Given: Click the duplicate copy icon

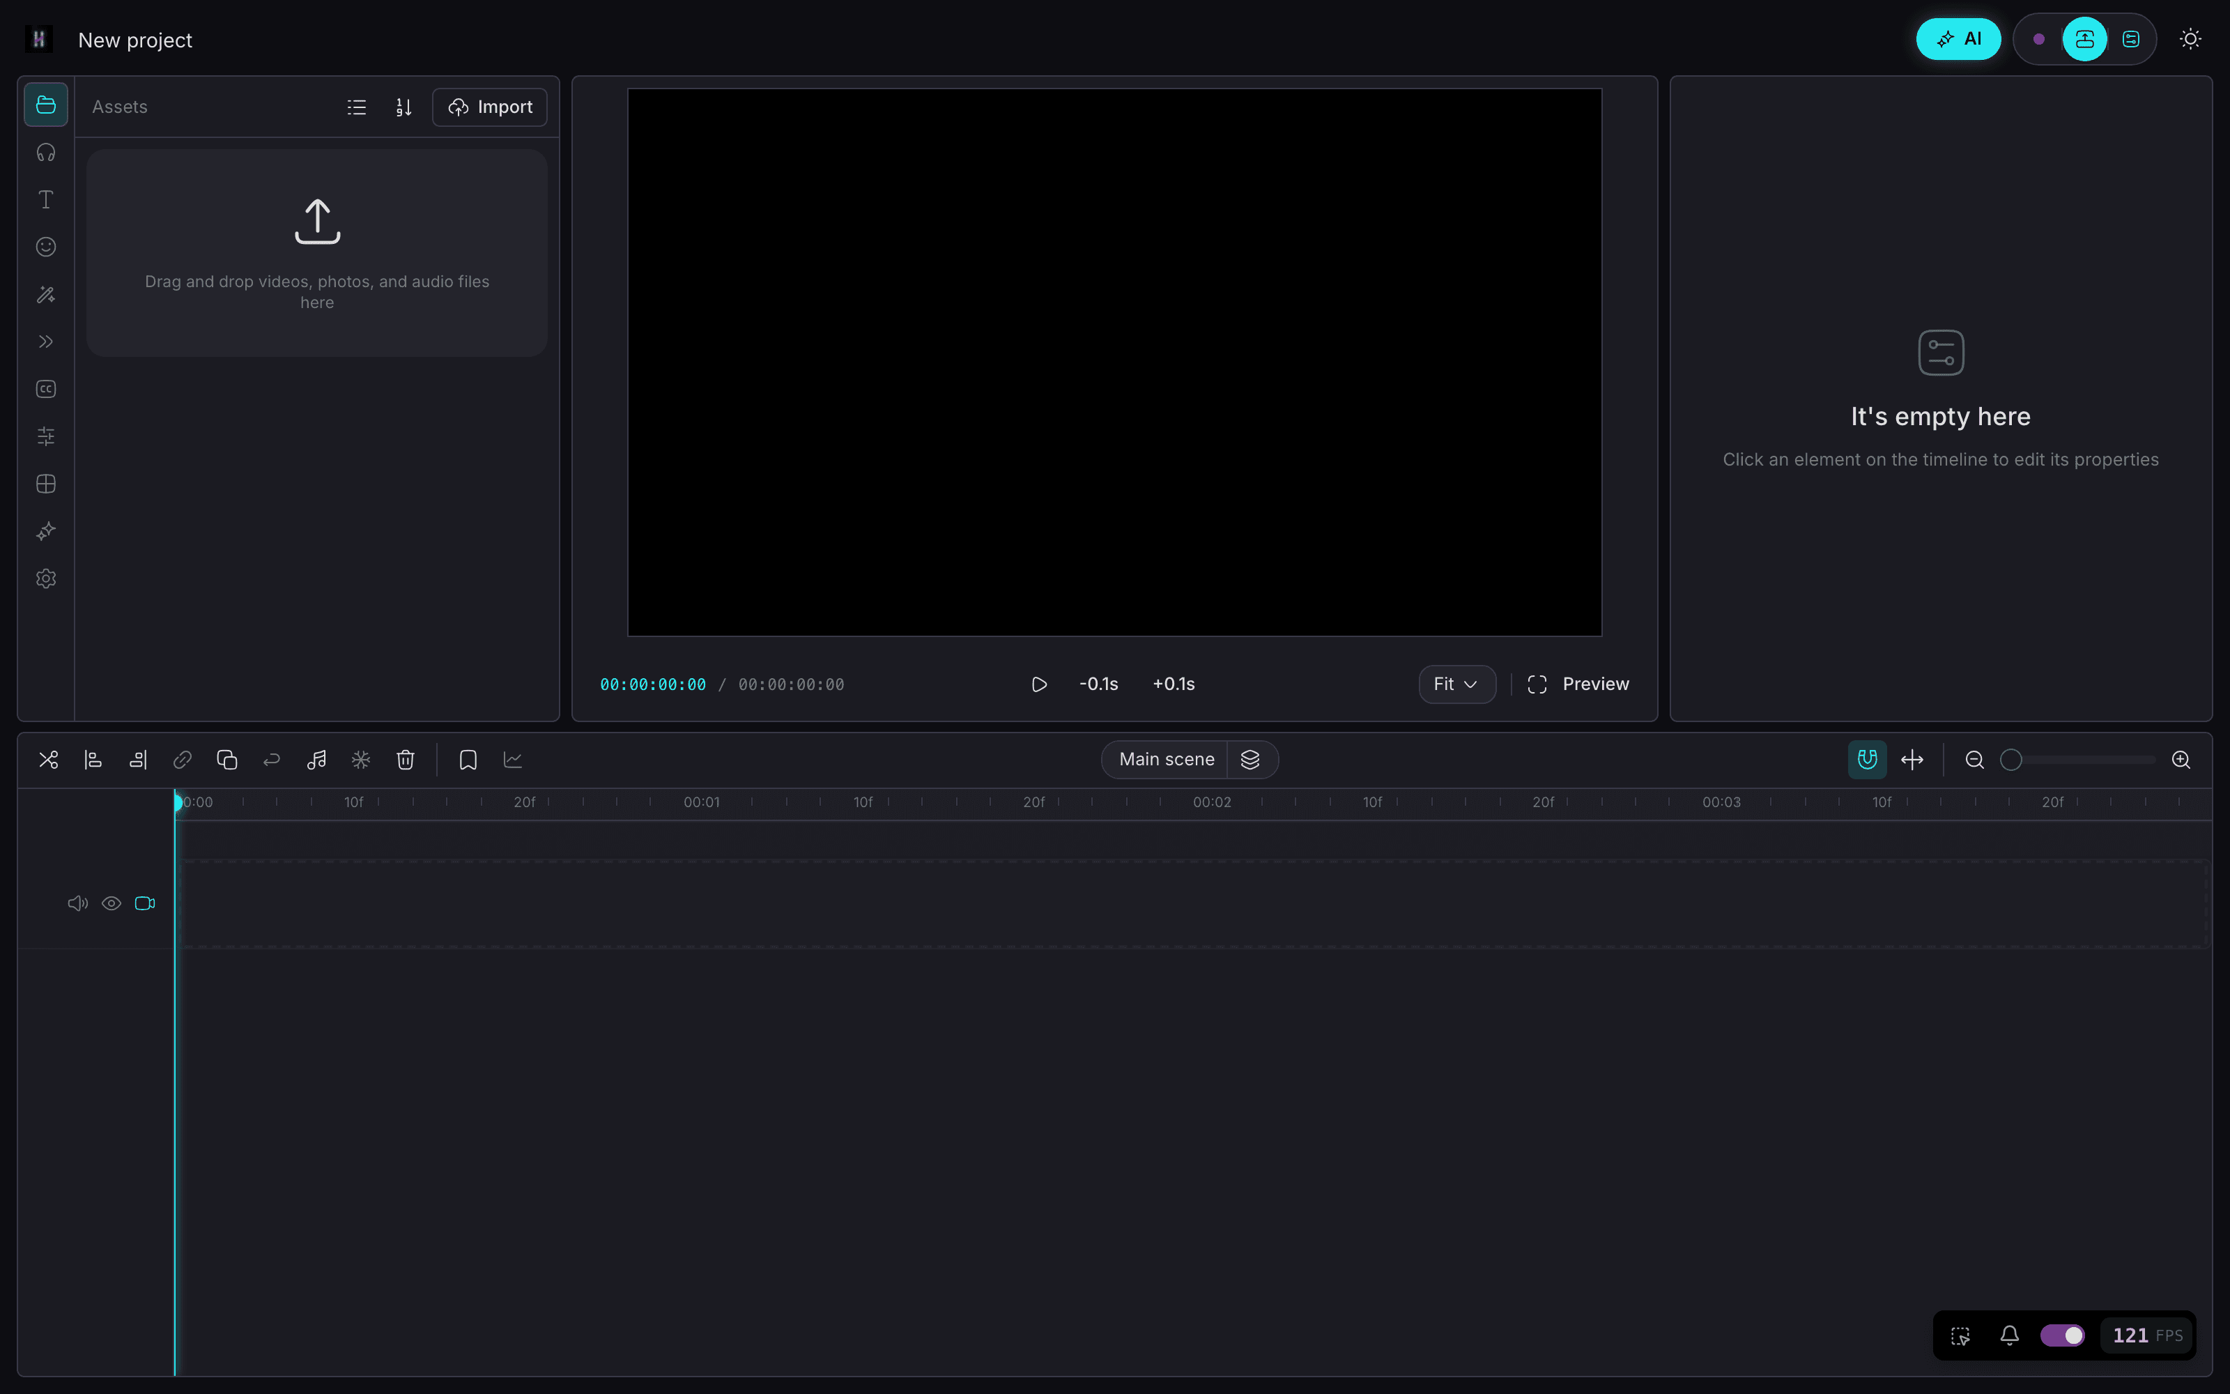Looking at the screenshot, I should pyautogui.click(x=226, y=760).
